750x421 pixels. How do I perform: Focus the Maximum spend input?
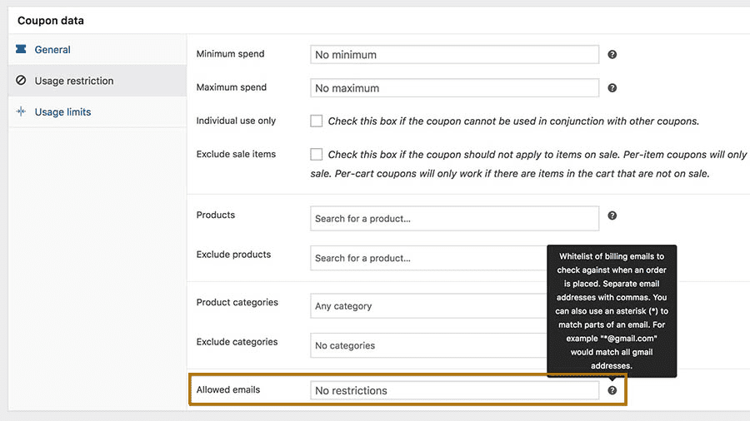click(x=454, y=88)
